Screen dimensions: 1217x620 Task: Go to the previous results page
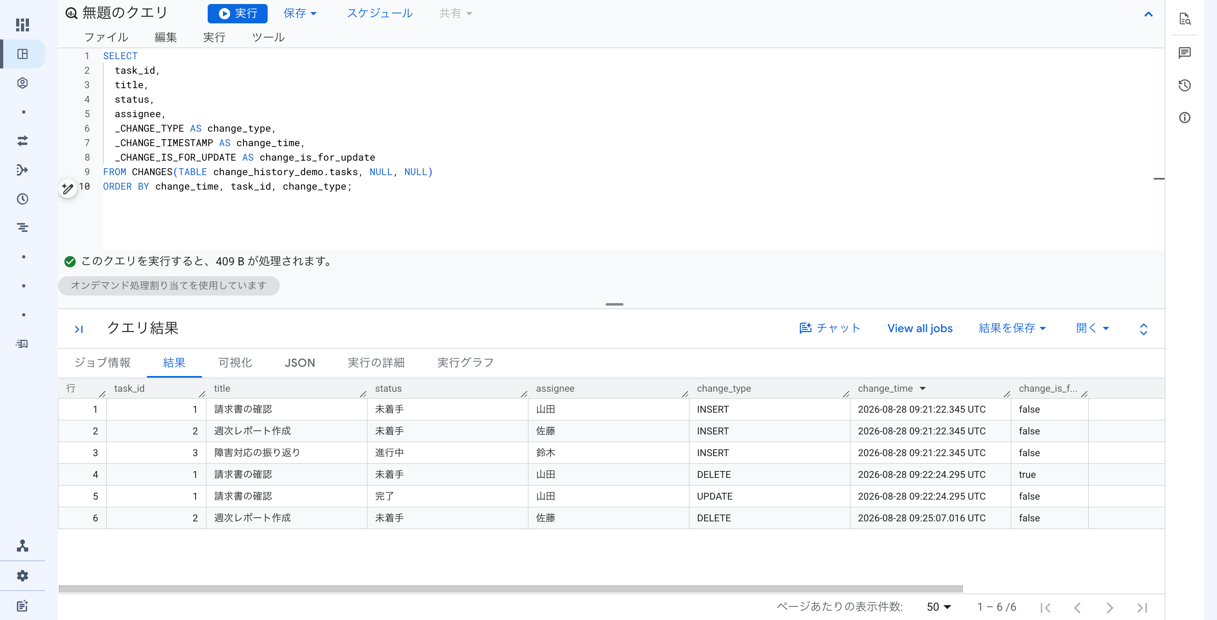[x=1077, y=608]
